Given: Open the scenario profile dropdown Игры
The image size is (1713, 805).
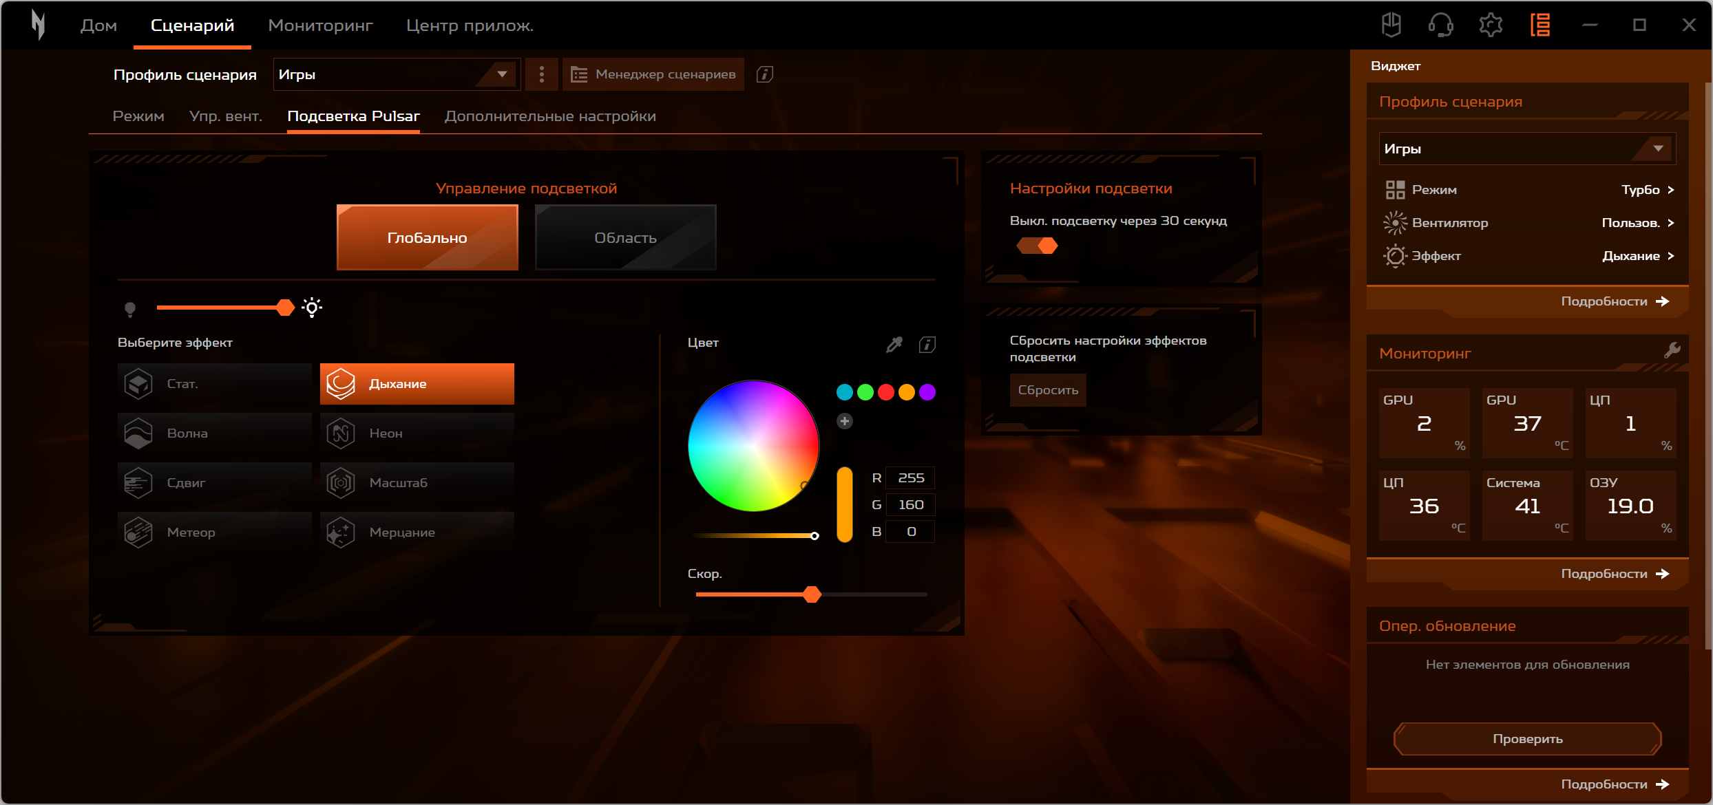Looking at the screenshot, I should (x=396, y=74).
